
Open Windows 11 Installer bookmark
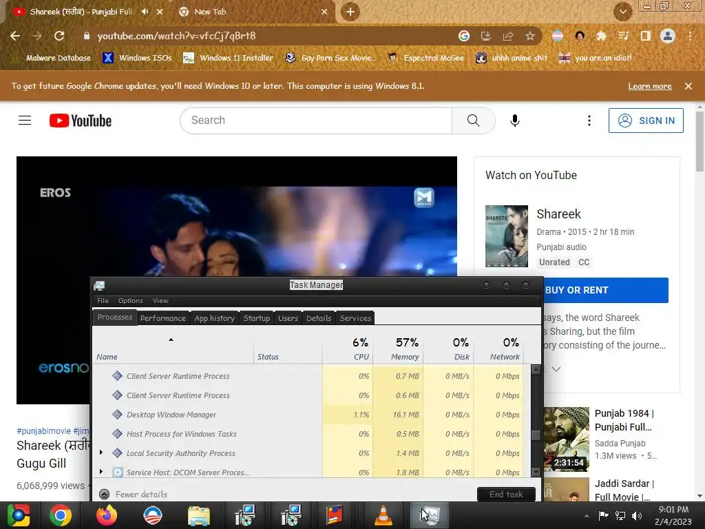[229, 58]
